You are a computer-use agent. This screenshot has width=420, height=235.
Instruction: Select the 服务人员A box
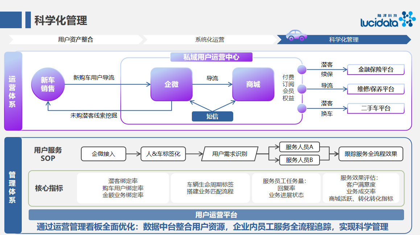pyautogui.click(x=300, y=147)
